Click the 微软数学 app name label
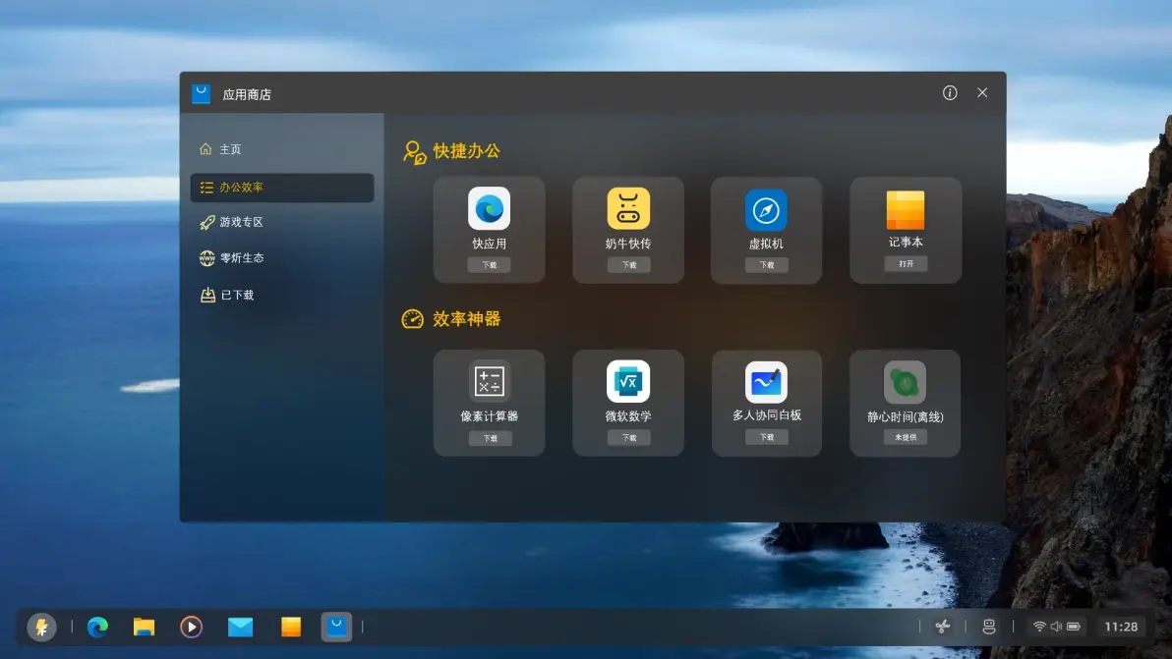 [628, 415]
